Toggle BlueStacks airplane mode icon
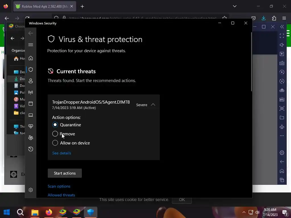 pos(282,127)
